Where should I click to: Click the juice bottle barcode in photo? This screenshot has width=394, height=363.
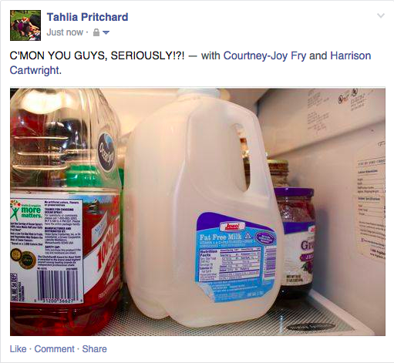pos(59,286)
